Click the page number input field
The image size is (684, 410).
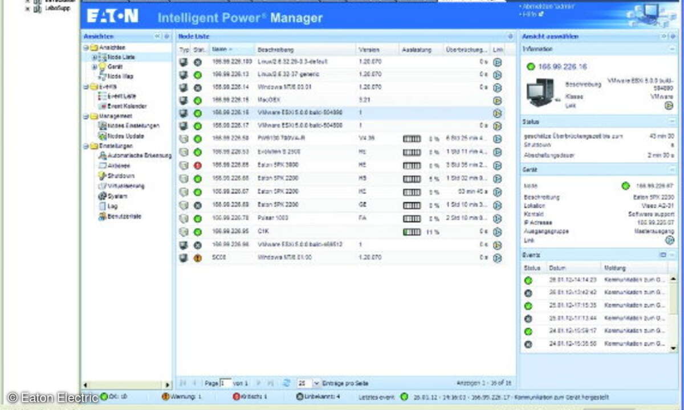click(226, 383)
